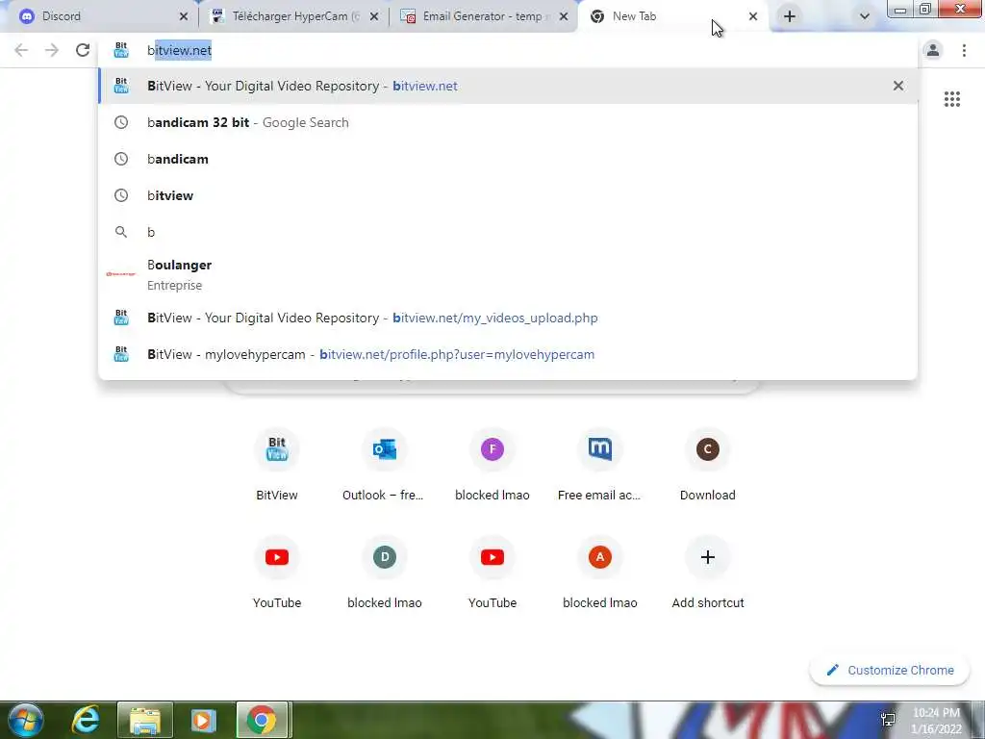Choose the top BitView bitview.net suggestion
This screenshot has width=985, height=739.
pyautogui.click(x=508, y=86)
